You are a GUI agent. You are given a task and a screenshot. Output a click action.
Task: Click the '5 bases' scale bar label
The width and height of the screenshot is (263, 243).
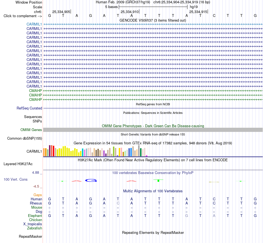click(x=111, y=7)
